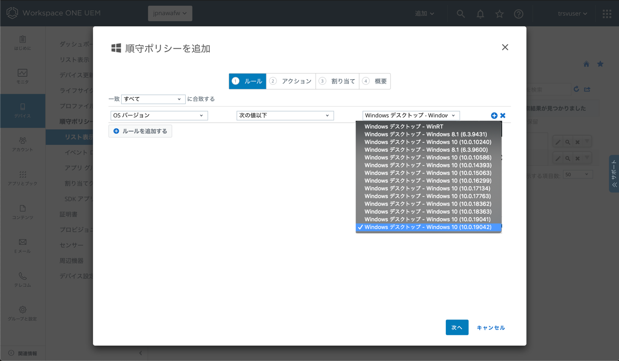Click the ルールを追加する button
Viewport: 619px width, 361px height.
(x=140, y=131)
